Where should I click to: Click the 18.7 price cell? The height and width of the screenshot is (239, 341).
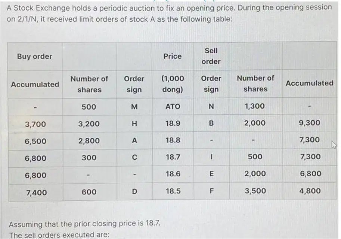(x=173, y=157)
